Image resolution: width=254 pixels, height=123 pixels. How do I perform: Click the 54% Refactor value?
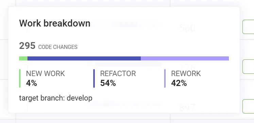coord(108,83)
